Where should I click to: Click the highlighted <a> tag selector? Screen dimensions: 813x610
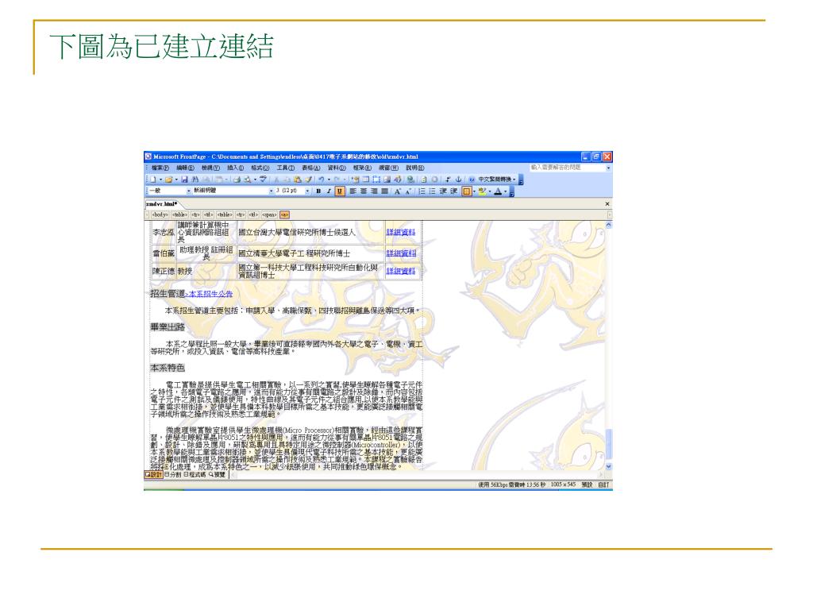(x=285, y=214)
